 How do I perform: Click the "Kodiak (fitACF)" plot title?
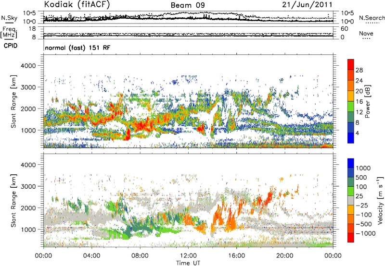tap(77, 4)
